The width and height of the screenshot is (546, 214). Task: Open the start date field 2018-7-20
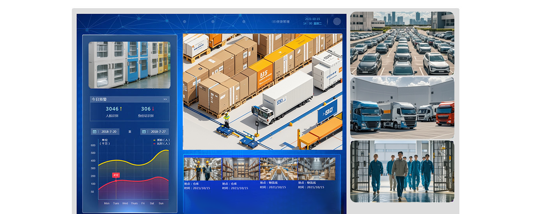tap(109, 132)
